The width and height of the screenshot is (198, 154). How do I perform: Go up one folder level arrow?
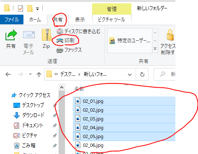[39, 75]
